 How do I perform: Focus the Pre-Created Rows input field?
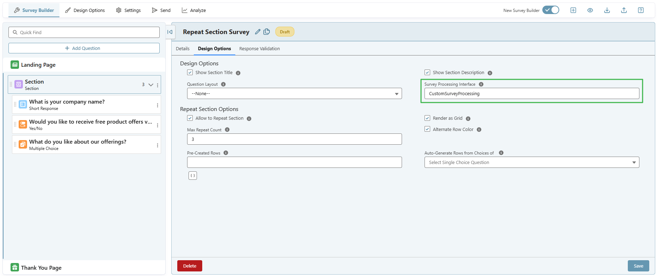point(294,162)
